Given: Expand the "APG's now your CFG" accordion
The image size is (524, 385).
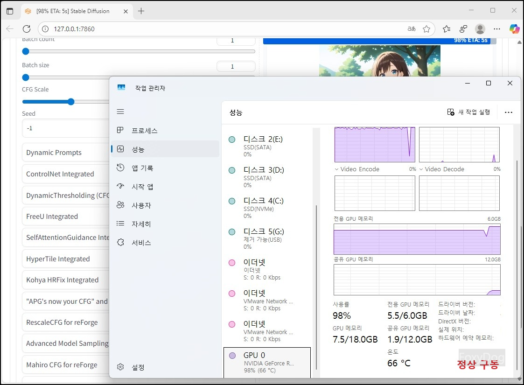Looking at the screenshot, I should [66, 301].
